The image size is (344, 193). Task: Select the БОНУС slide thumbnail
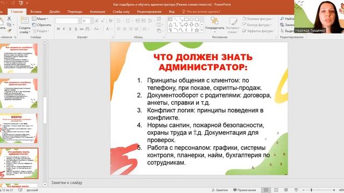(x=19, y=128)
